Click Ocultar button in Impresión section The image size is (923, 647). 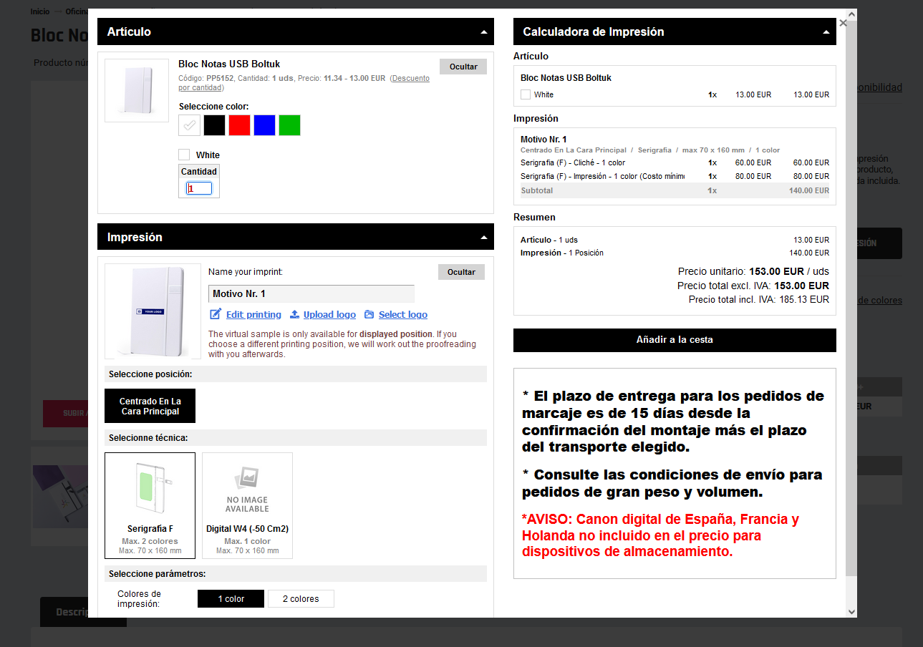tap(461, 272)
